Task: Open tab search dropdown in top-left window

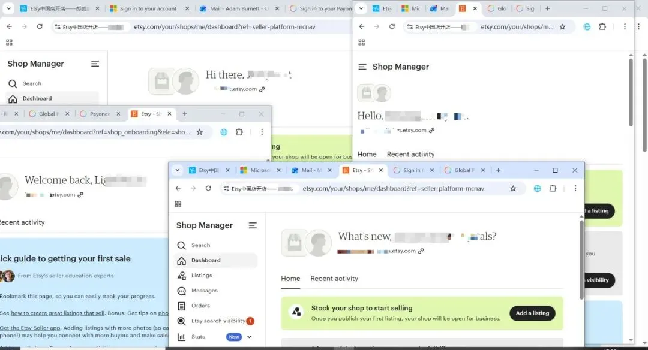Action: coord(8,8)
